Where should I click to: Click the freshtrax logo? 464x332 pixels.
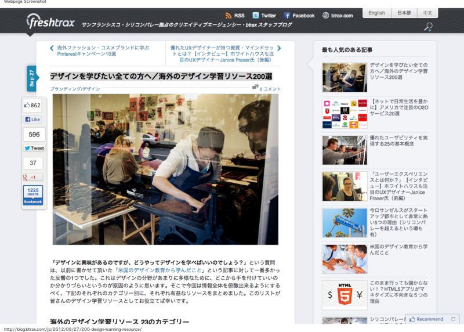coord(50,21)
